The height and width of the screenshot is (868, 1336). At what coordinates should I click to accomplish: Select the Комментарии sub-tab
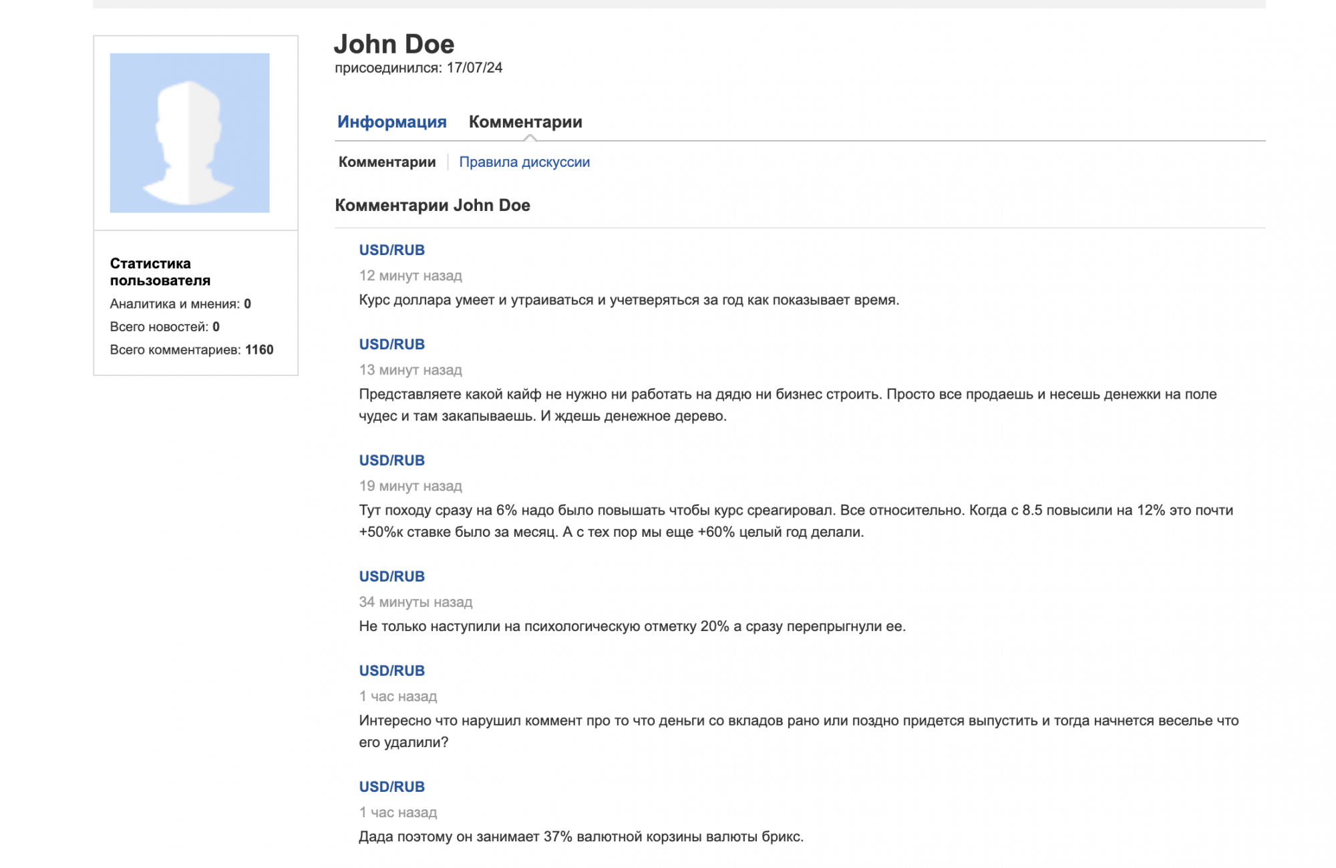(x=387, y=162)
